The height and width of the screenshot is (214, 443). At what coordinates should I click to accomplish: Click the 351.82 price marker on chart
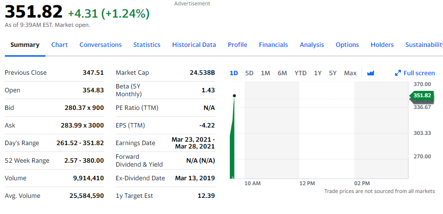click(x=422, y=95)
